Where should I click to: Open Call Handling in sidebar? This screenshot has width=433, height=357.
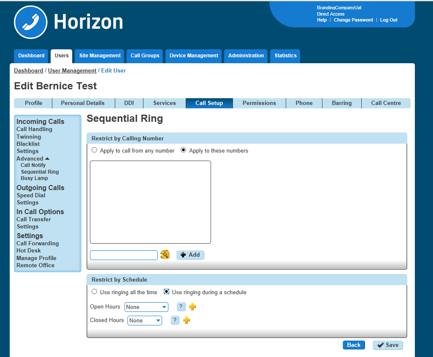click(x=34, y=129)
